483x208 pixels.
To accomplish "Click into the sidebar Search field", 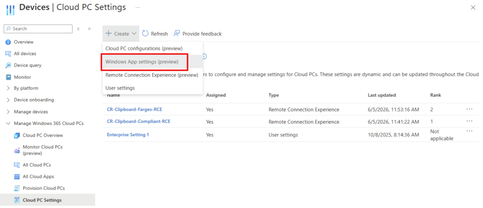I will (x=38, y=29).
